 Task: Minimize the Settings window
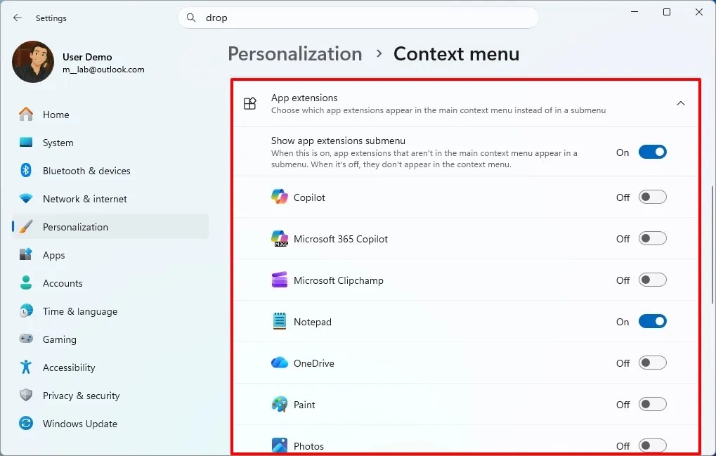[634, 13]
